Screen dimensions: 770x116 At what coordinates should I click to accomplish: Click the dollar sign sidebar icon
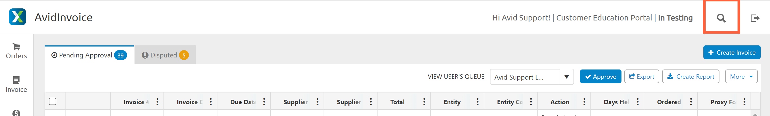point(16,113)
